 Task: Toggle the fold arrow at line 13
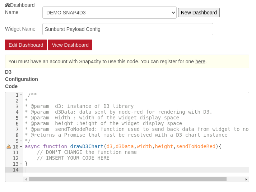pyautogui.click(x=21, y=164)
